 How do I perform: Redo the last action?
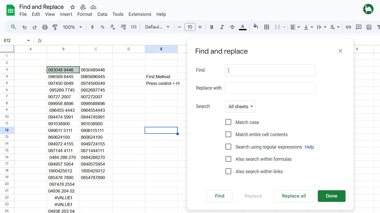pyautogui.click(x=34, y=27)
